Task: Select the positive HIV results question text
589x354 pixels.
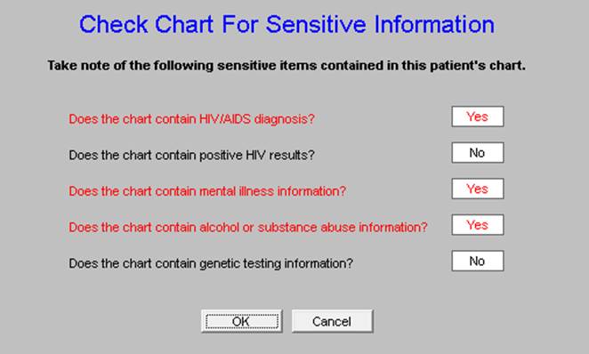Action: pyautogui.click(x=191, y=155)
